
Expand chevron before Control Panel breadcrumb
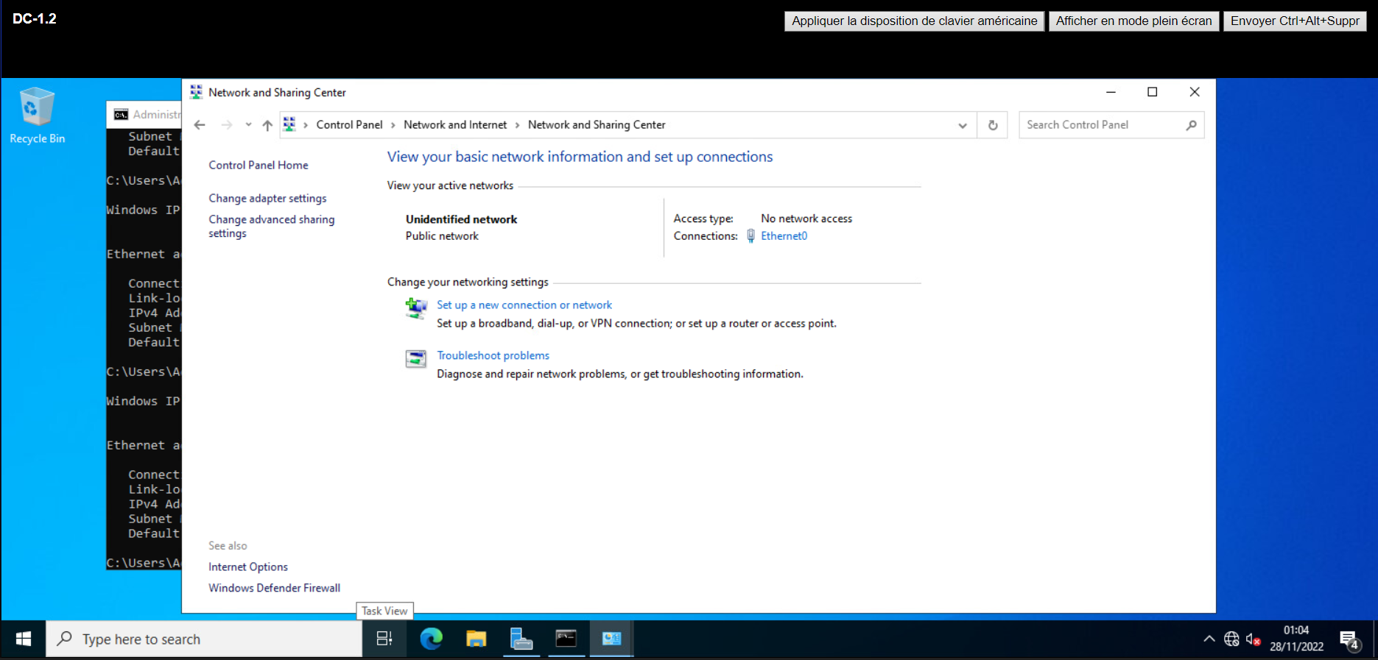point(306,125)
